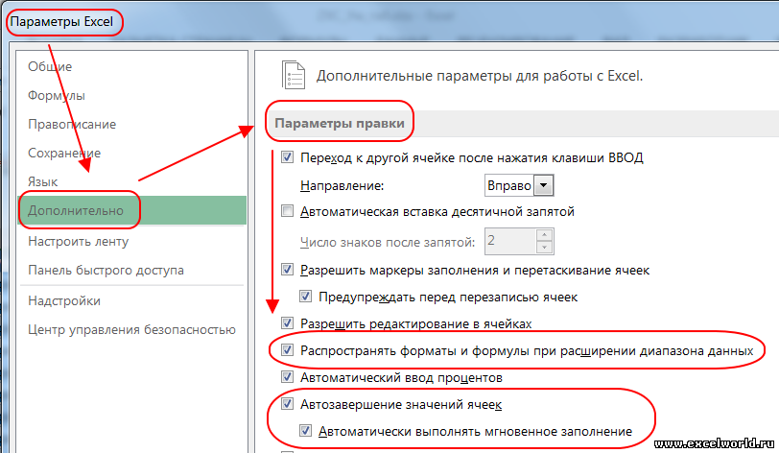The image size is (779, 453).
Task: Click the Параметры правки section header
Action: (340, 123)
